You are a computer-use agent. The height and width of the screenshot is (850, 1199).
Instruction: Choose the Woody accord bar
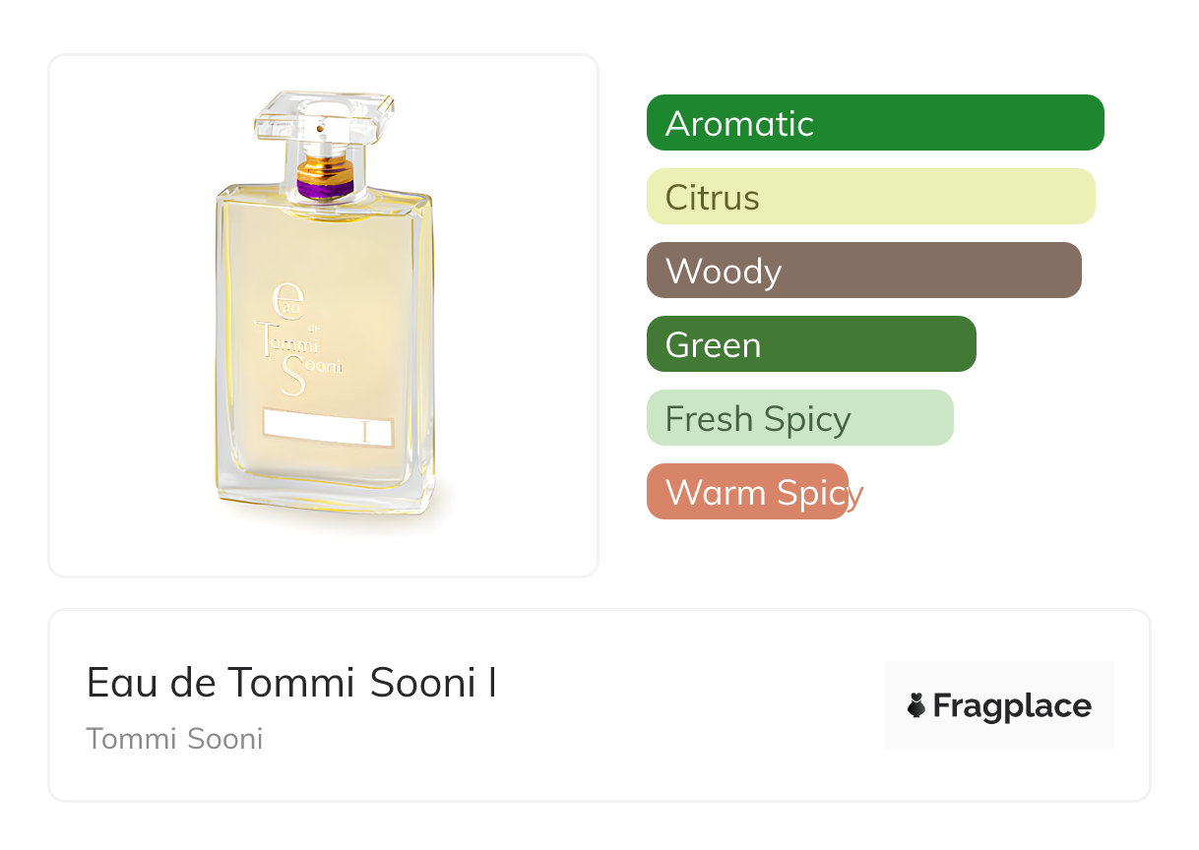(863, 271)
